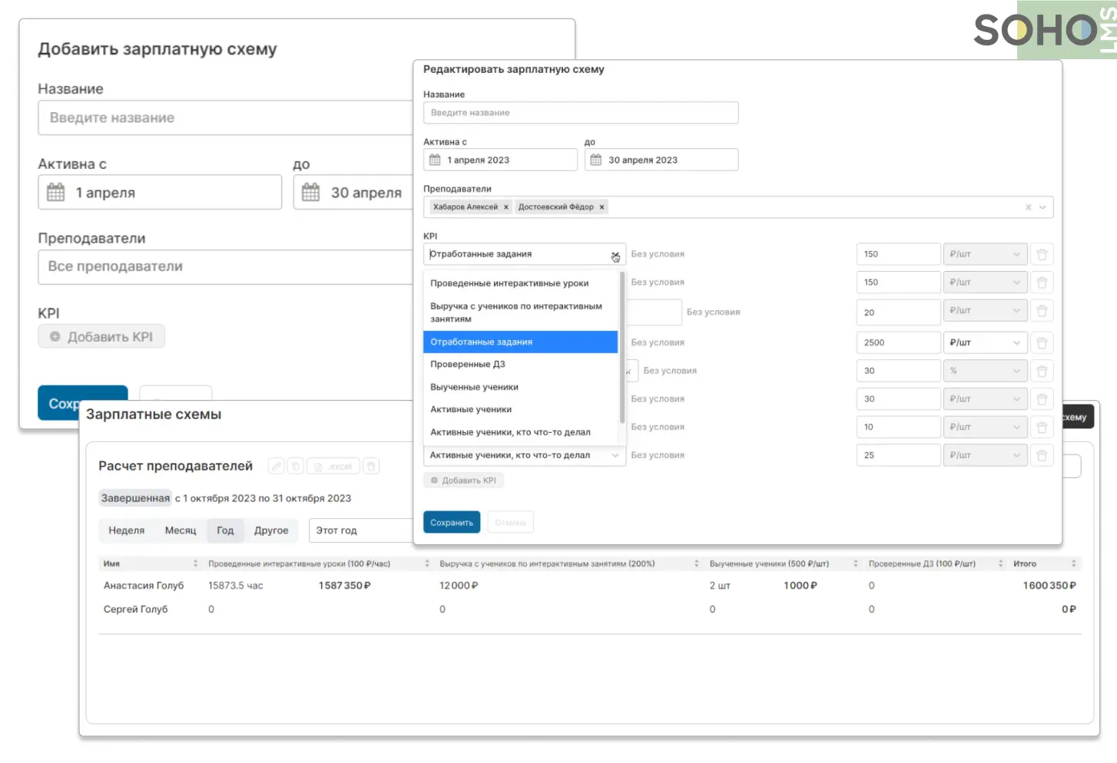
Task: Sort table by Имя column arrows
Action: 195,563
